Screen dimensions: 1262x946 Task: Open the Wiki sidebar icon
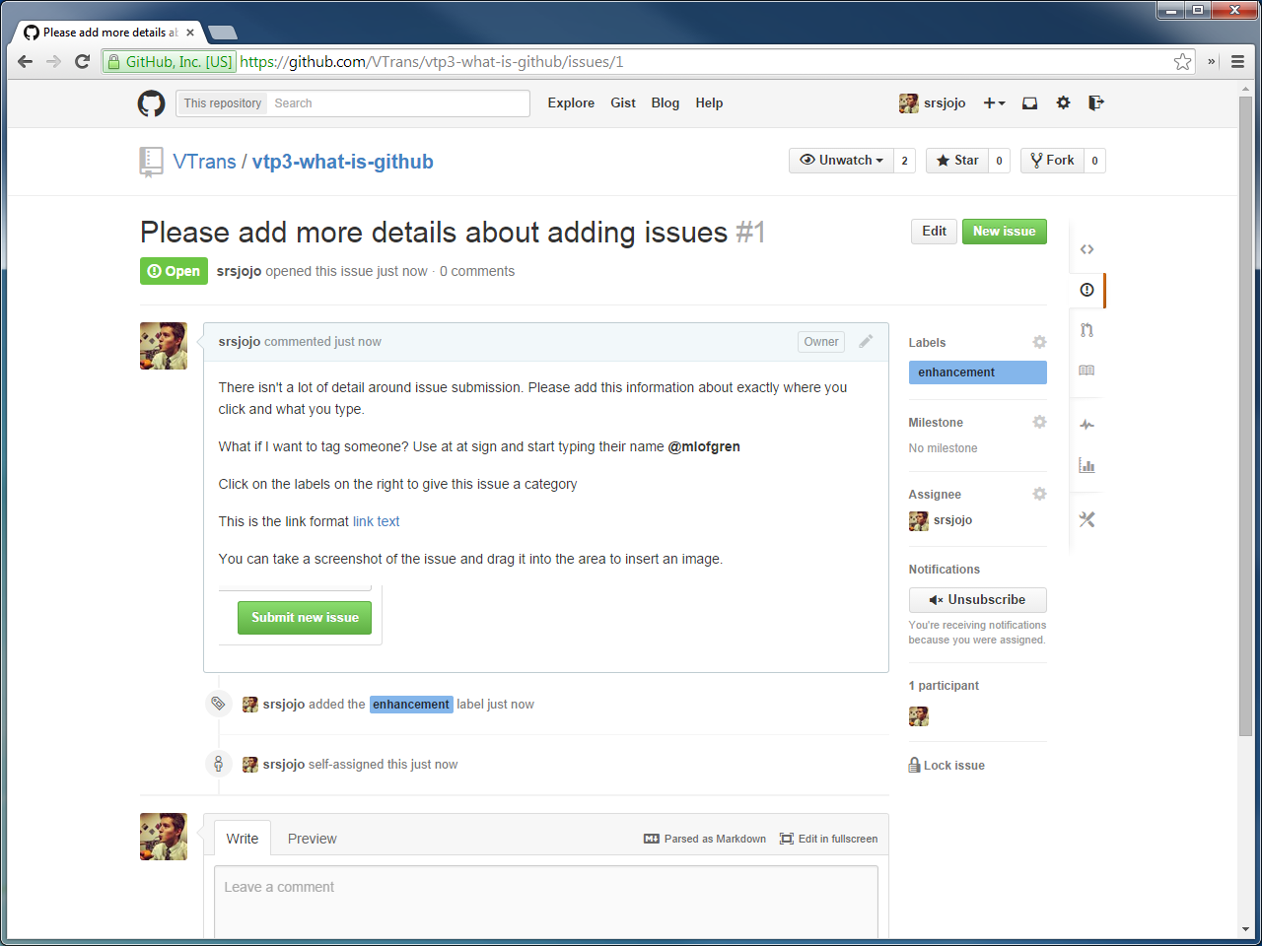point(1087,371)
